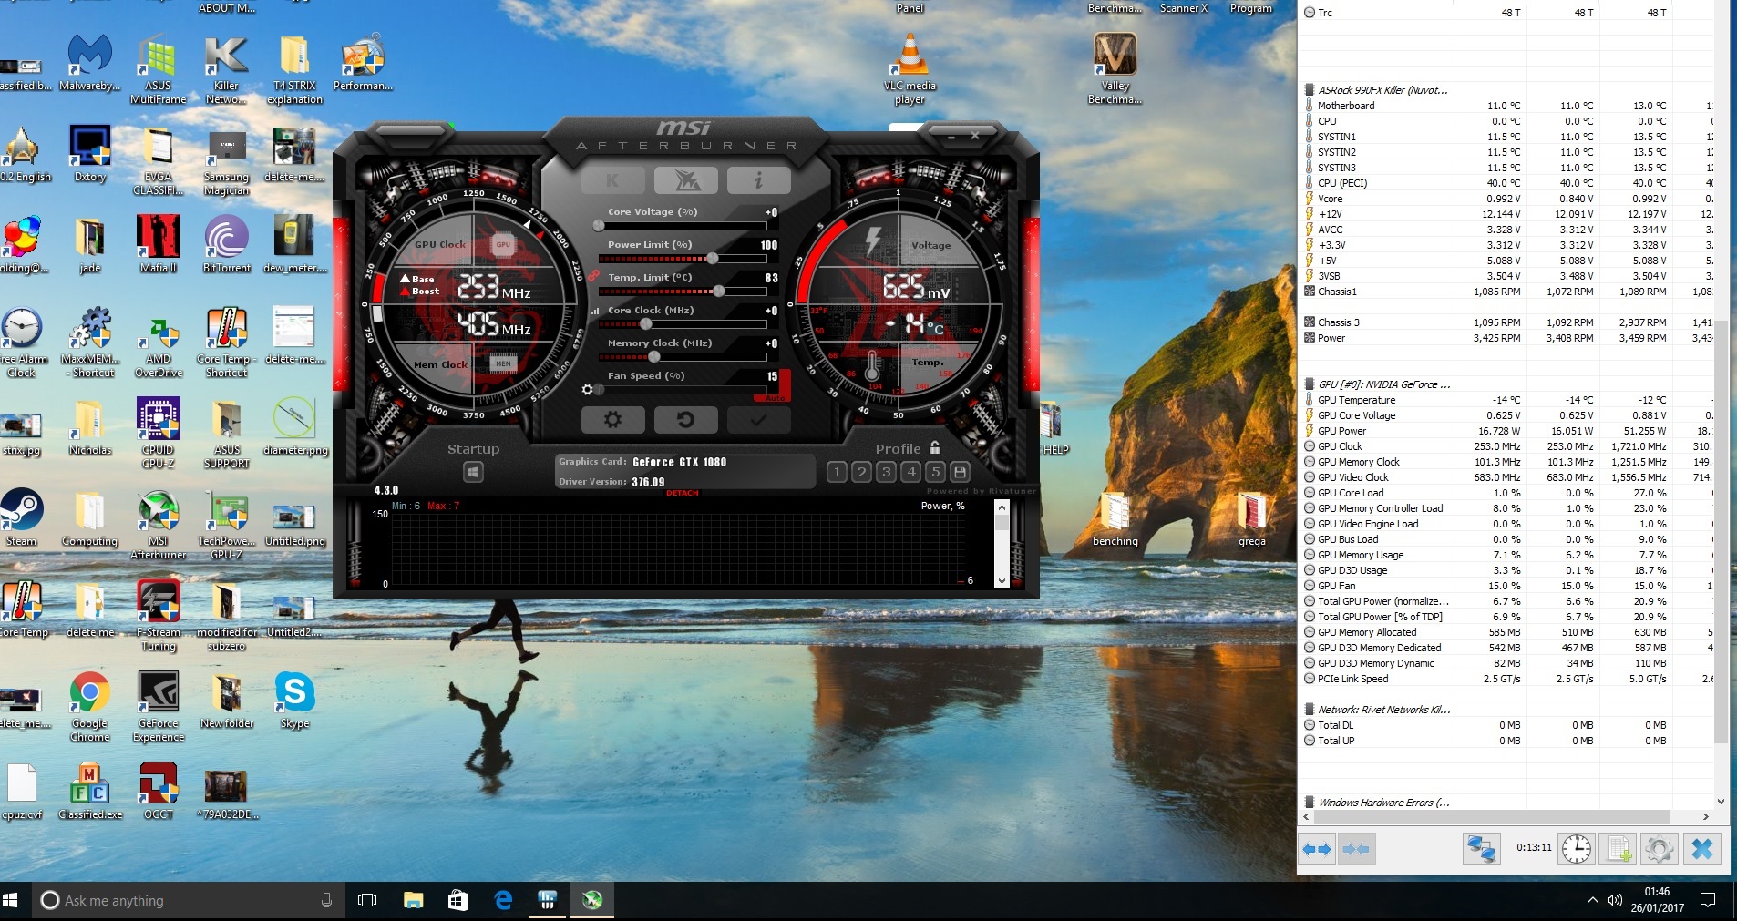Click the HWiNFO clock reset timer button
This screenshot has width=1737, height=921.
pos(1577,849)
